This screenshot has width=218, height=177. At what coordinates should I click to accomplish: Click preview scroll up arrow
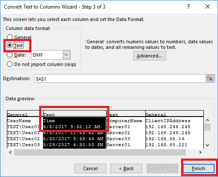pyautogui.click(x=207, y=120)
